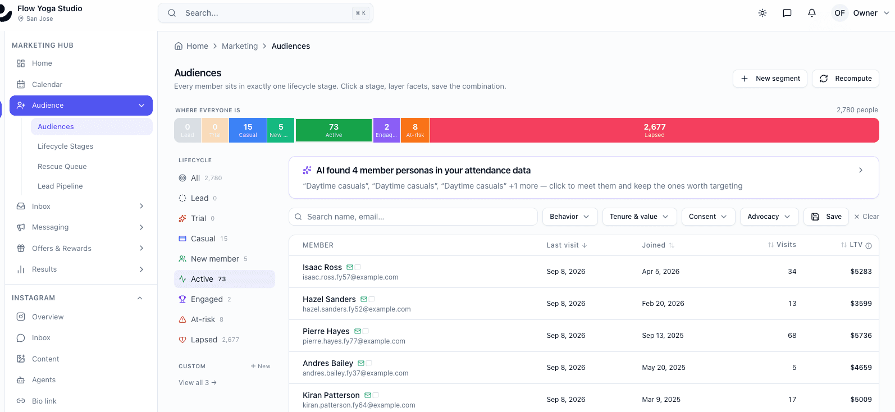Click the red Lapsed segment in distribution bar
Screen dimensions: 895x412
655,130
